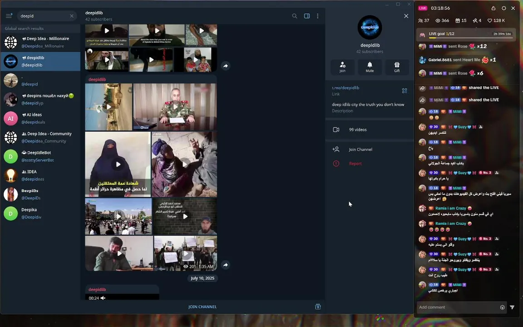
Task: Open the Telegram hamburger menu
Action: pyautogui.click(x=9, y=16)
